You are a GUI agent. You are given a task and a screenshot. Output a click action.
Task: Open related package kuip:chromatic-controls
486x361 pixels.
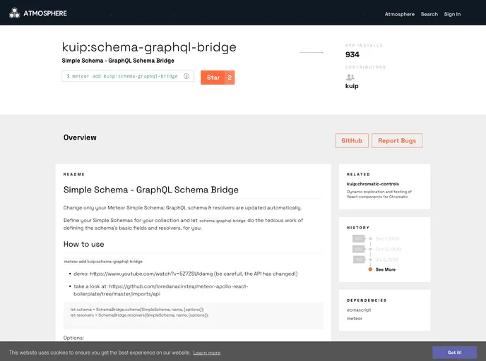[x=373, y=184]
